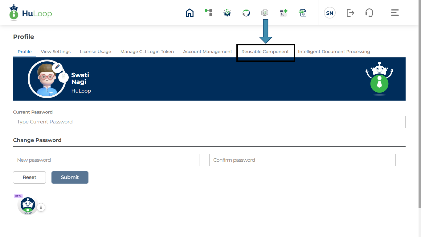This screenshot has height=237, width=421.
Task: Open the document checklist monitor icon
Action: 265,13
